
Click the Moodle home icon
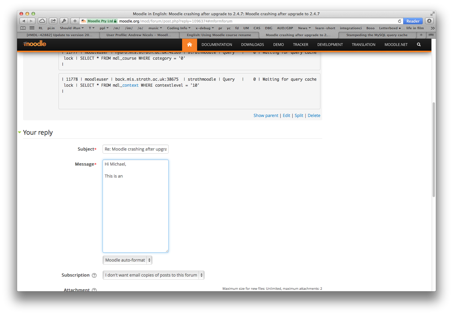pyautogui.click(x=190, y=45)
